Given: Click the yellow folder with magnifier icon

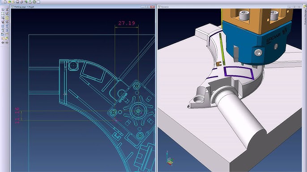Looking at the screenshot, I should point(13,2).
